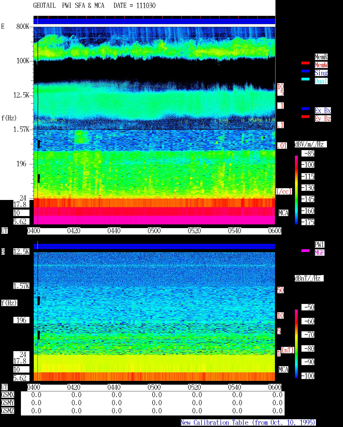Viewport: 343px width, 427px height.
Task: Click the MCA label beside E panel
Action: [x=284, y=213]
